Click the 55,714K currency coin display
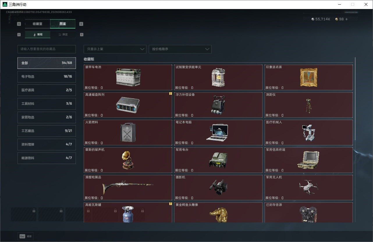The image size is (373, 242). point(321,19)
